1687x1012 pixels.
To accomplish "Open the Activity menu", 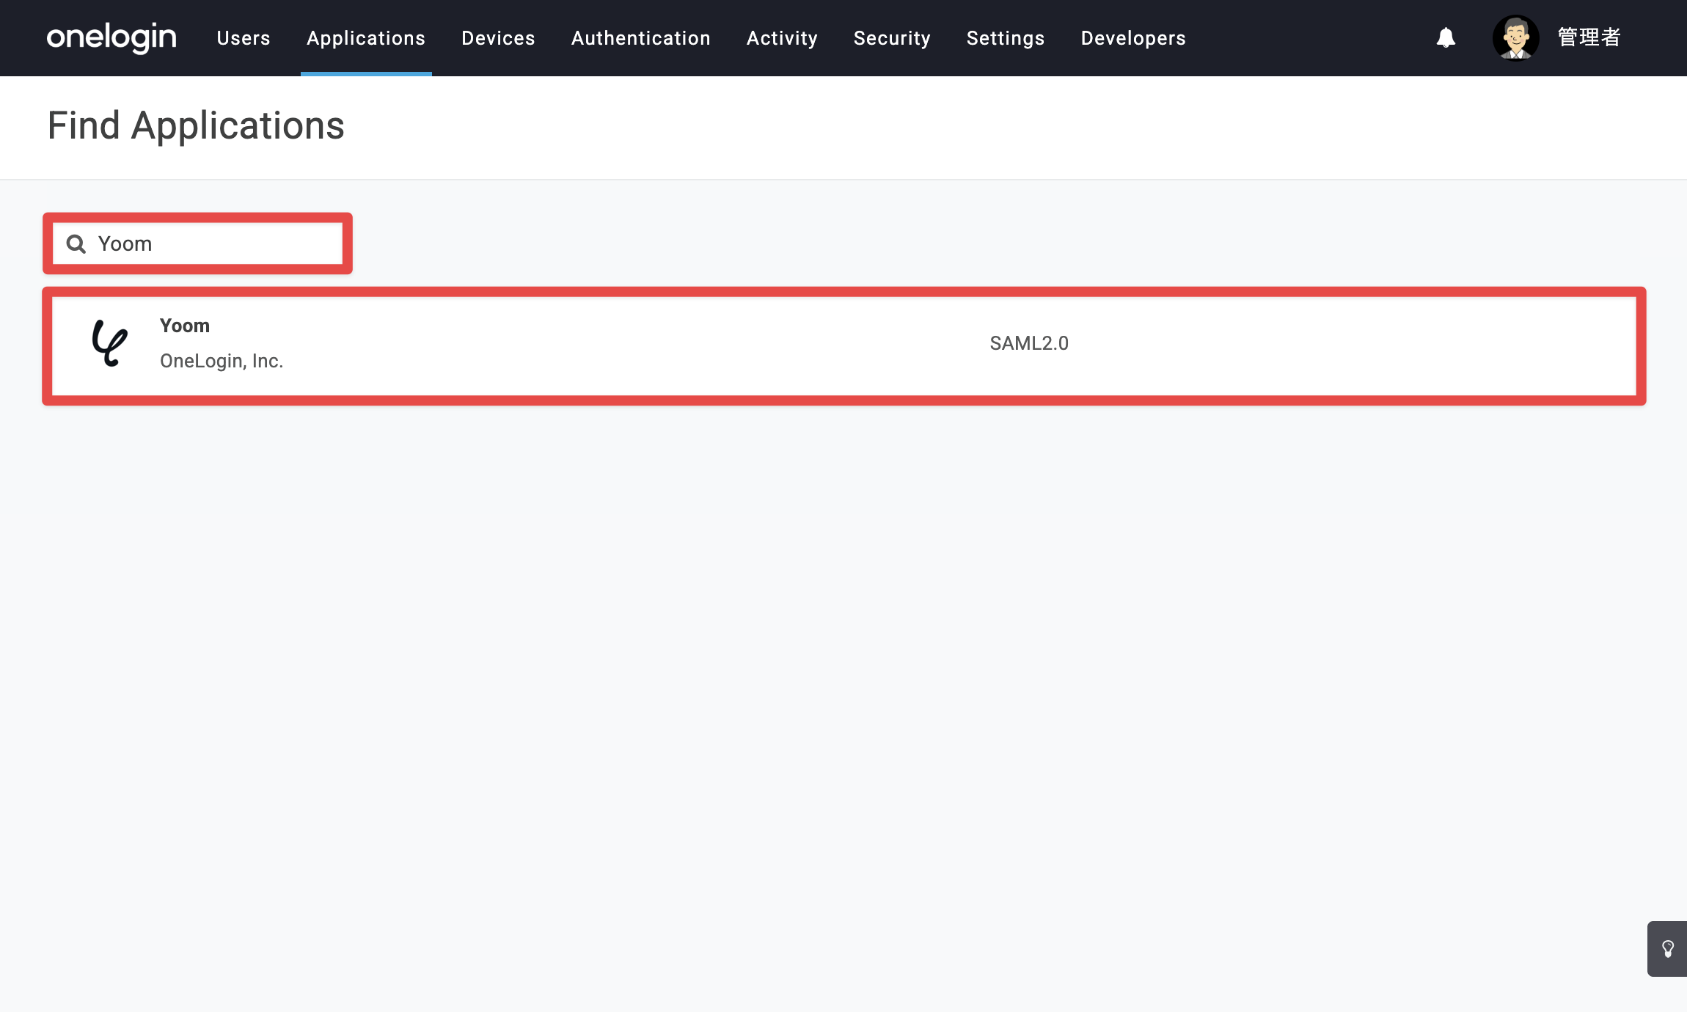I will click(782, 38).
